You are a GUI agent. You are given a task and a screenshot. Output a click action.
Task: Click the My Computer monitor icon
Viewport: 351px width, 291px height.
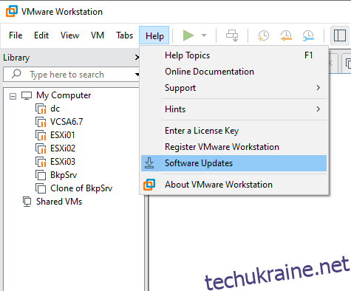click(x=27, y=95)
